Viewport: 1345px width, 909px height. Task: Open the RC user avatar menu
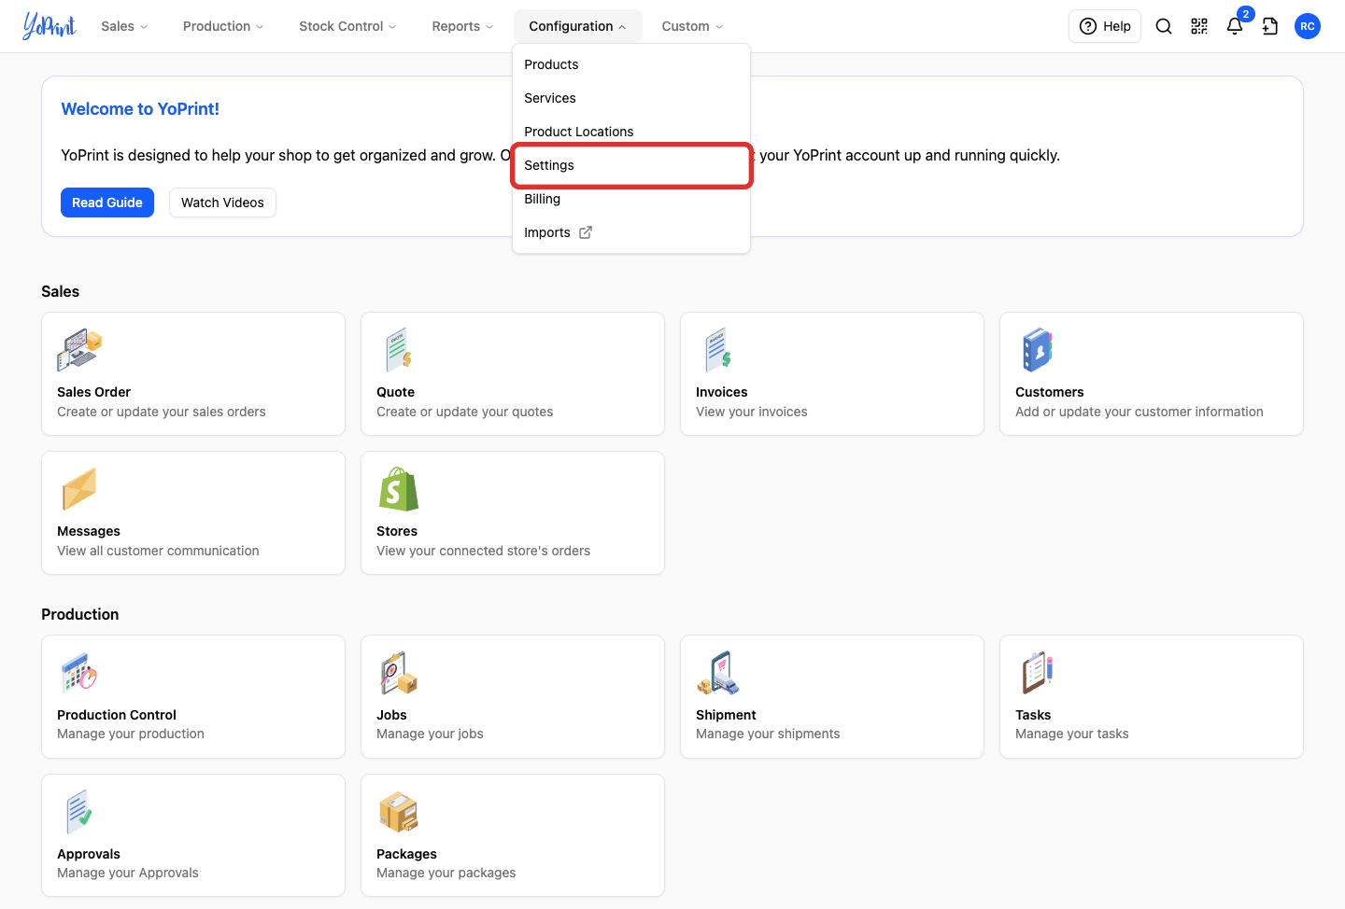pos(1308,26)
